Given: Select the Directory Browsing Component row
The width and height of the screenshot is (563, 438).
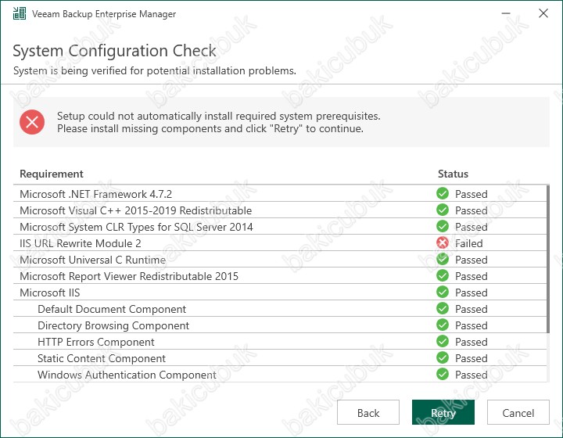Looking at the screenshot, I should pyautogui.click(x=280, y=325).
